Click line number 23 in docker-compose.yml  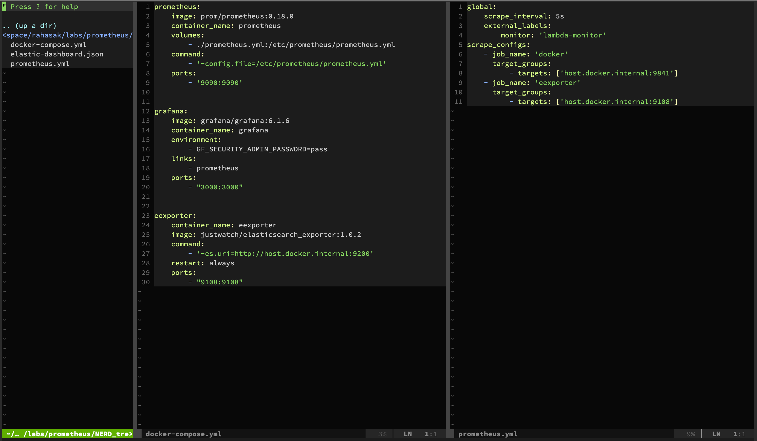click(x=146, y=216)
